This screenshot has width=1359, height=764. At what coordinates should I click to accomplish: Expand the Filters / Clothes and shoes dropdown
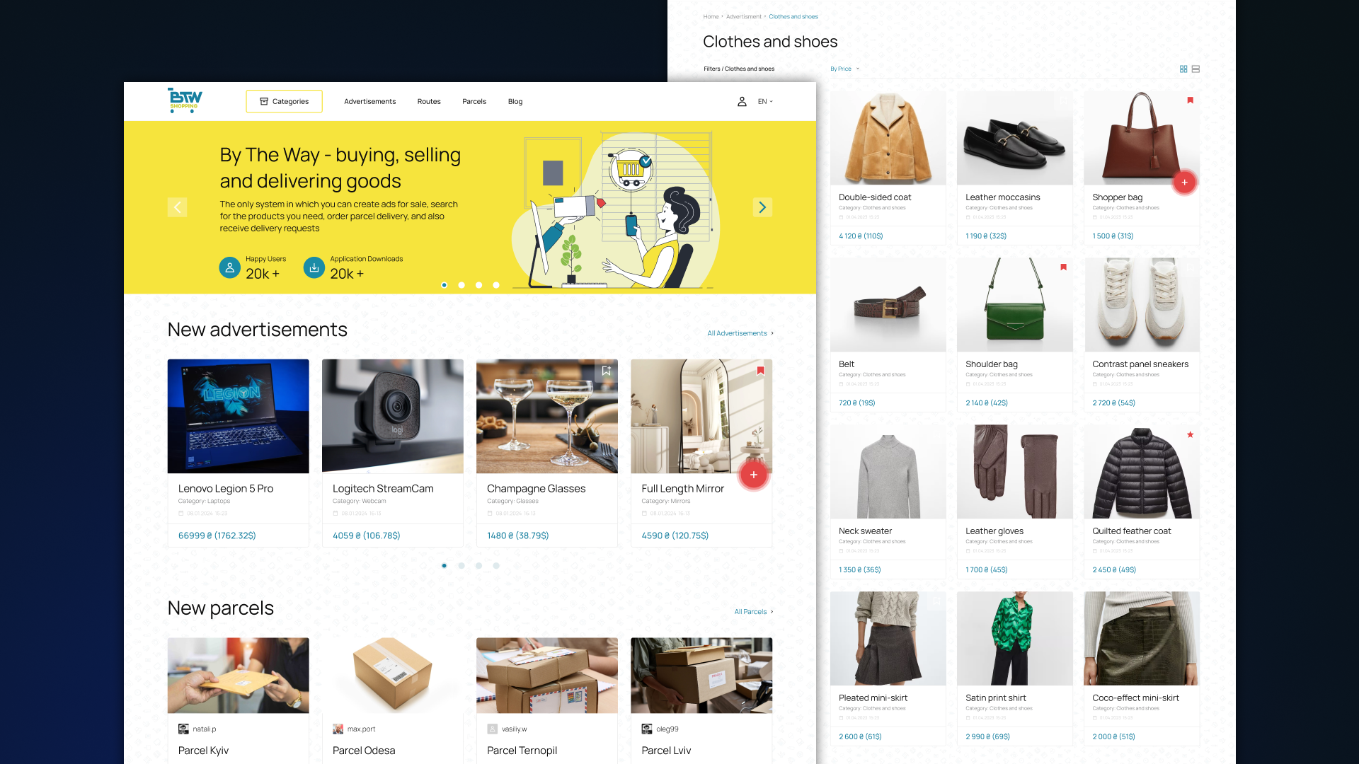click(739, 68)
